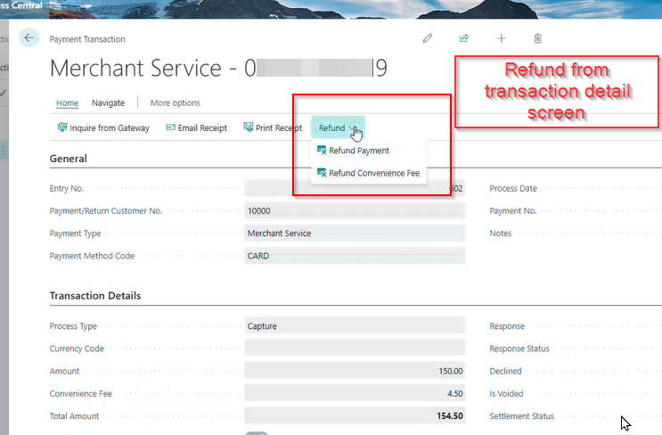Click Payment Method Code field CARD
This screenshot has height=435, width=662.
click(x=355, y=256)
